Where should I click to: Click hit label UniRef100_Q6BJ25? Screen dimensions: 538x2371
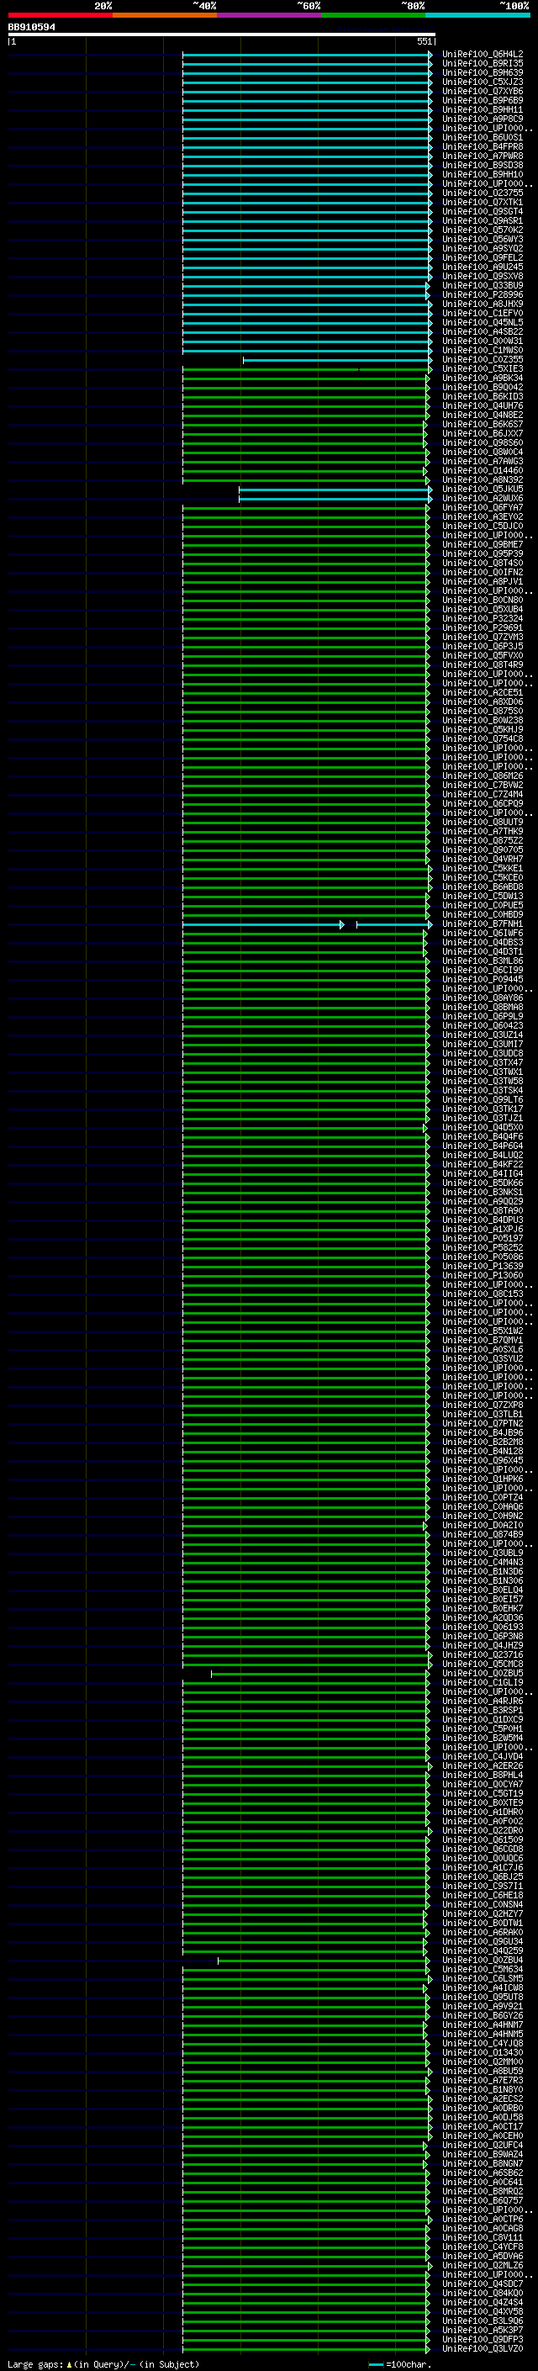(482, 1876)
